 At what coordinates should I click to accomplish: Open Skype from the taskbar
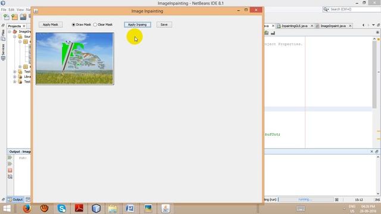[62, 209]
